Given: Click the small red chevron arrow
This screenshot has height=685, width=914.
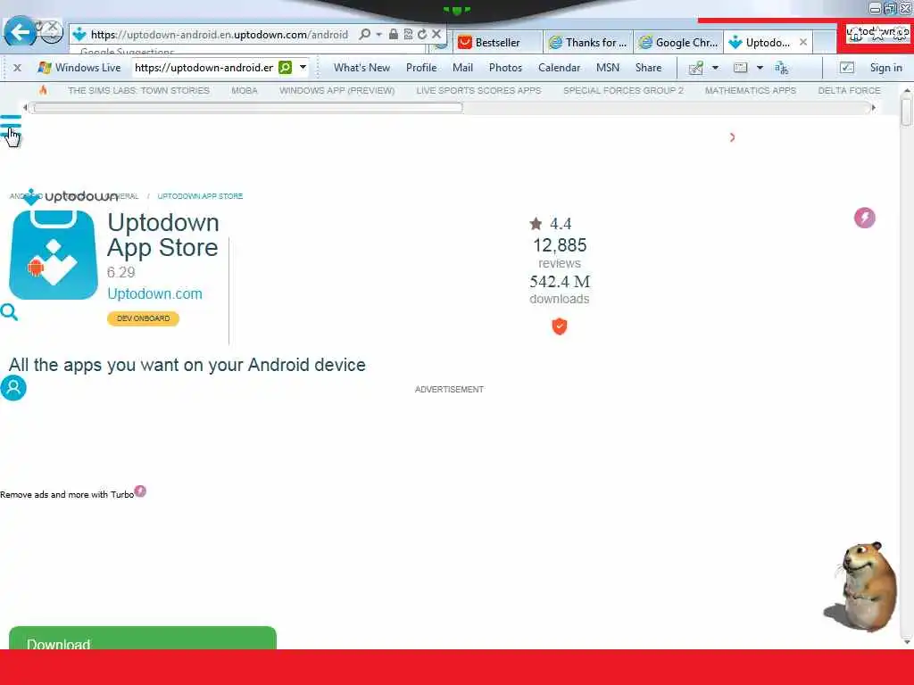Looking at the screenshot, I should tap(732, 137).
